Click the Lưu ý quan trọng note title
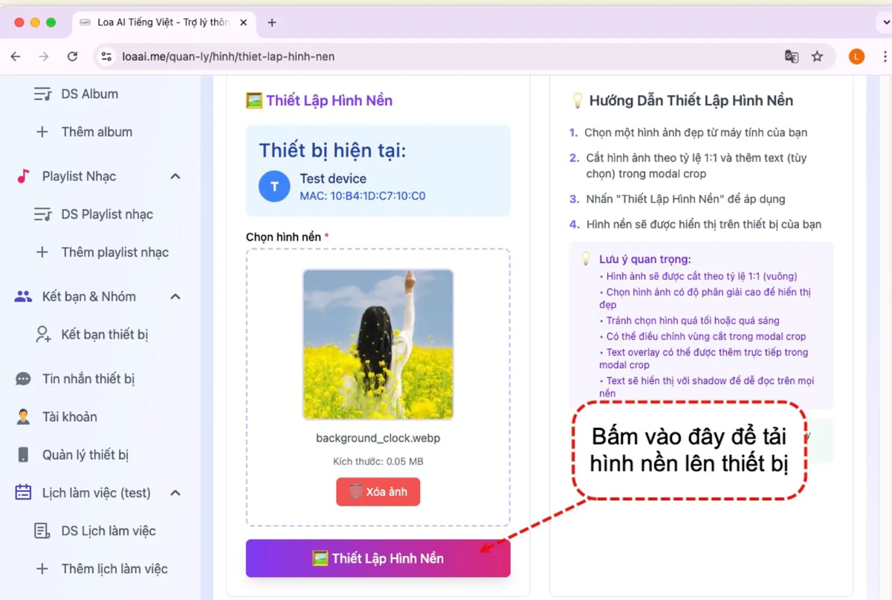 645,259
